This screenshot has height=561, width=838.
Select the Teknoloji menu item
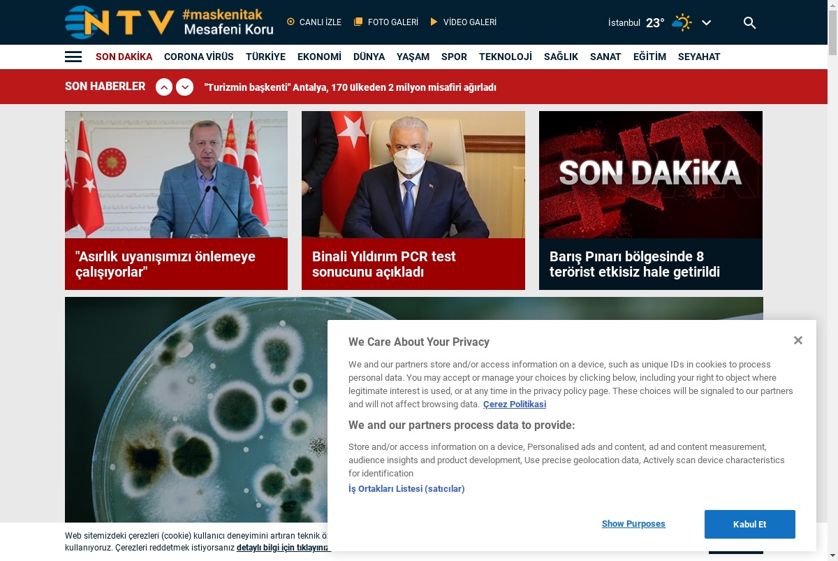point(506,57)
